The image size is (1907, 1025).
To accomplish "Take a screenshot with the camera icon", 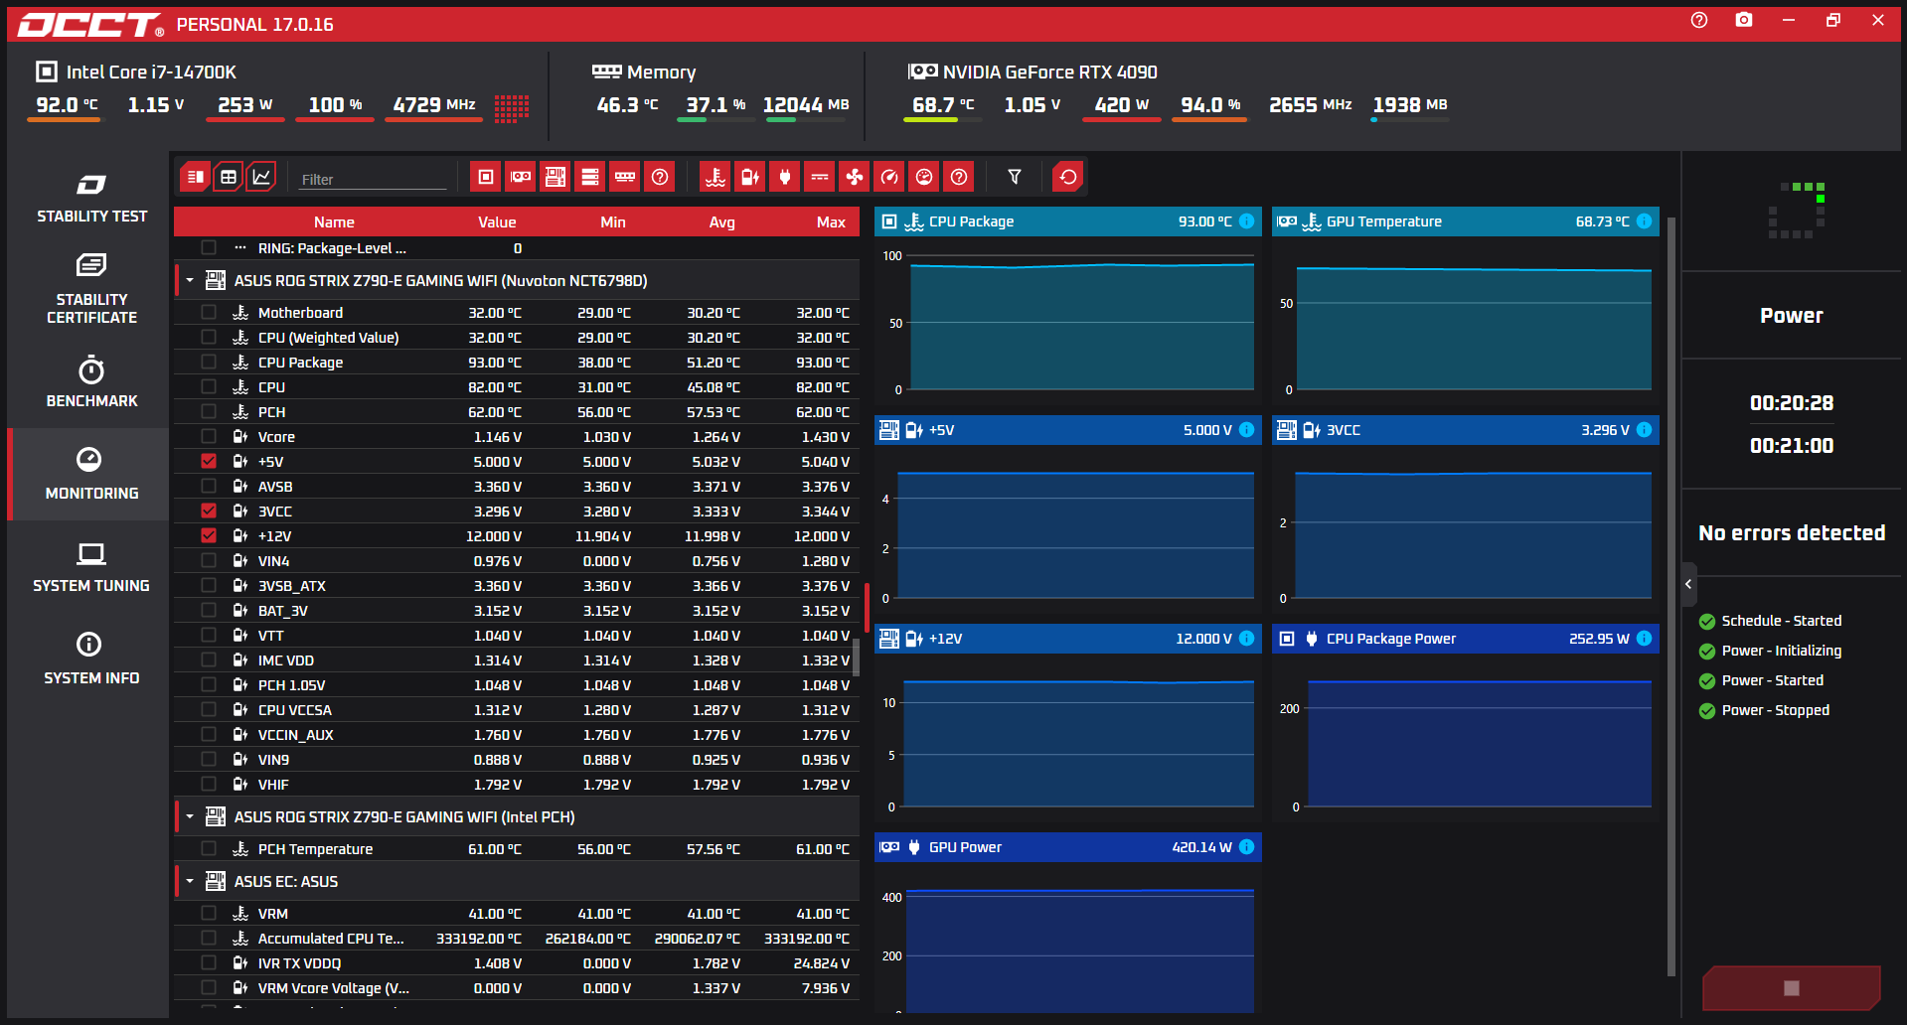I will pyautogui.click(x=1744, y=20).
